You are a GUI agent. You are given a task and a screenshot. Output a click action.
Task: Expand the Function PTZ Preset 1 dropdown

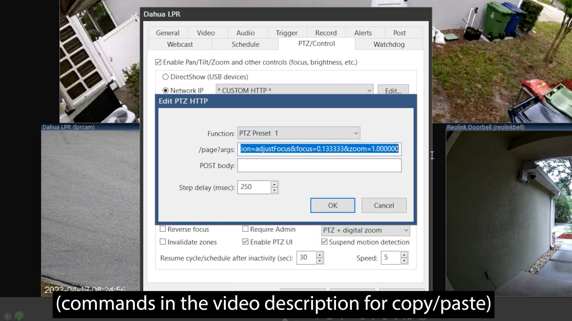click(299, 133)
